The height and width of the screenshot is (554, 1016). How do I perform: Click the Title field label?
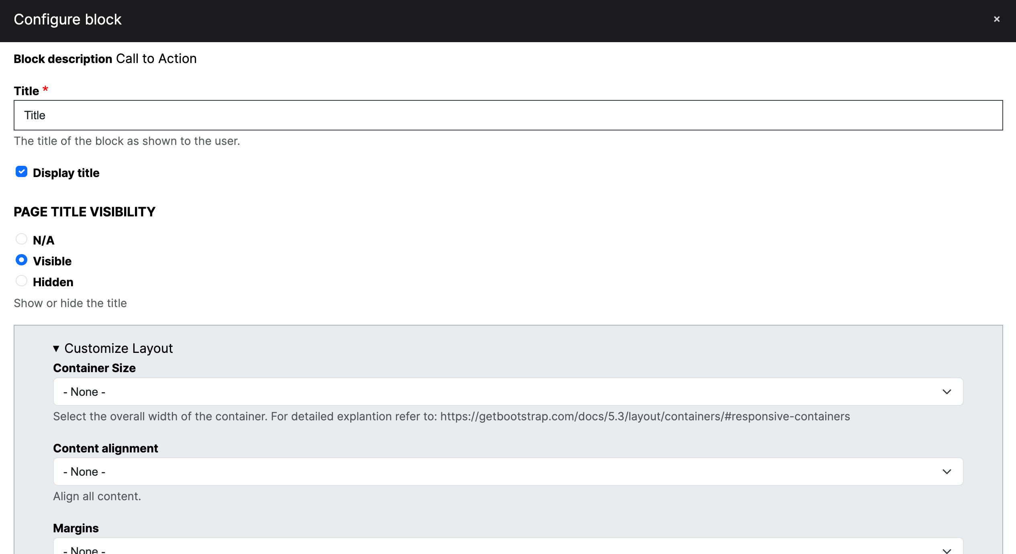pos(27,91)
